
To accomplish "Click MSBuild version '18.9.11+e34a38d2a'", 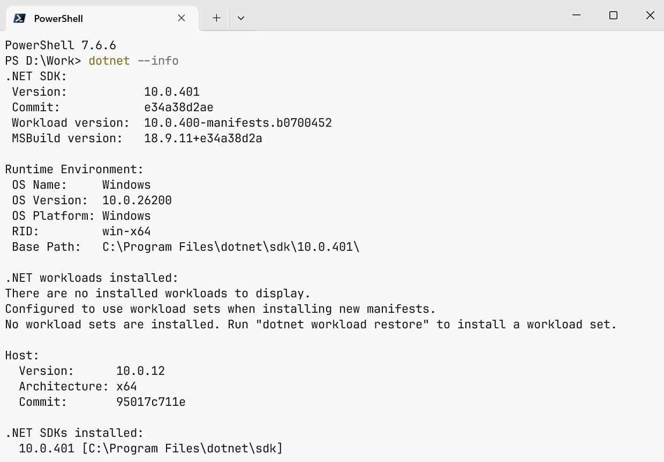I will point(203,138).
